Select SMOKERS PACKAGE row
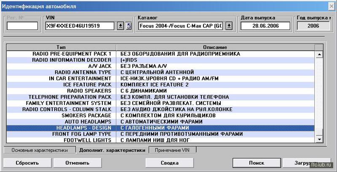The image size is (337, 172). (x=160, y=116)
